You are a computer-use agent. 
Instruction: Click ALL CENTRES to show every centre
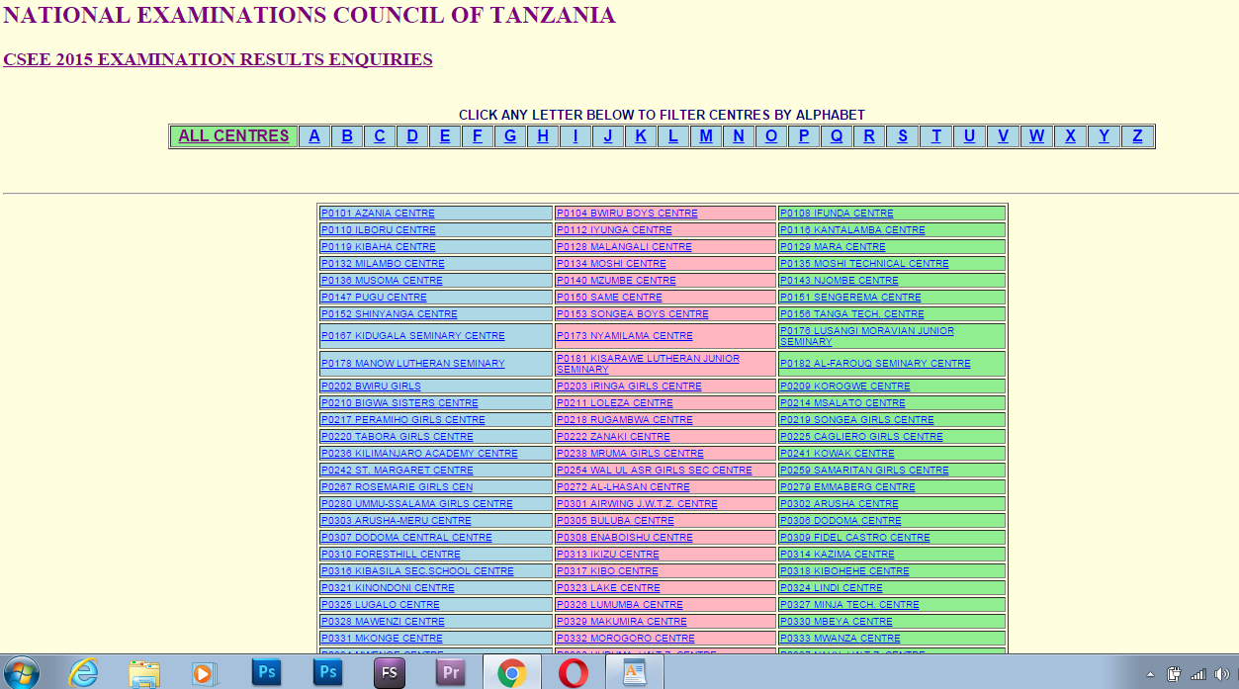click(233, 135)
